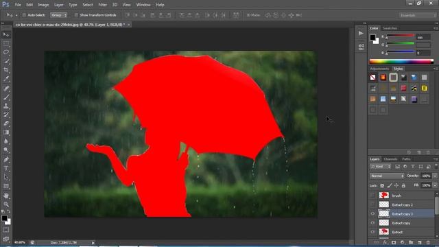Select the Hand tool
The height and width of the screenshot is (247, 439).
(x=6, y=196)
